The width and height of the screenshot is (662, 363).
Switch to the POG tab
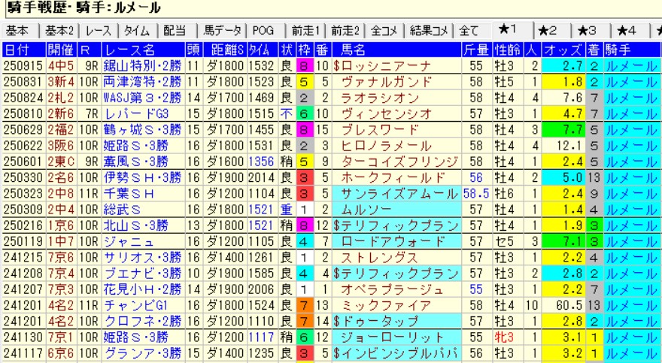(263, 31)
